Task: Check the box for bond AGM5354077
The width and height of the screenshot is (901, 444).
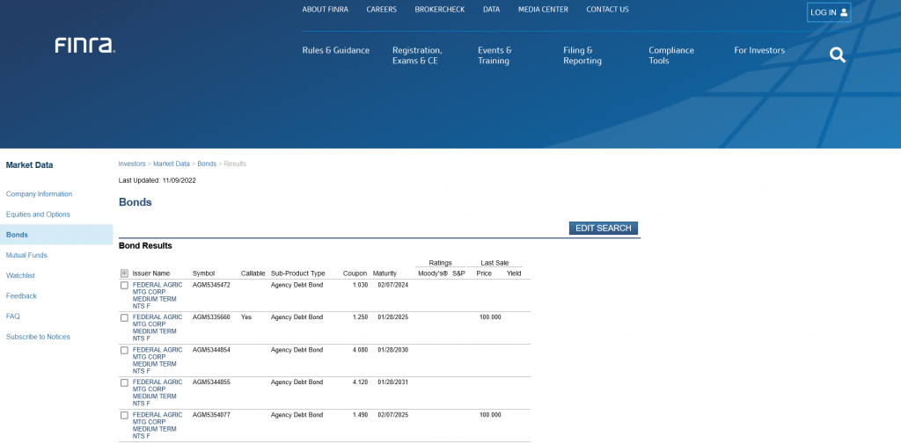Action: tap(124, 415)
